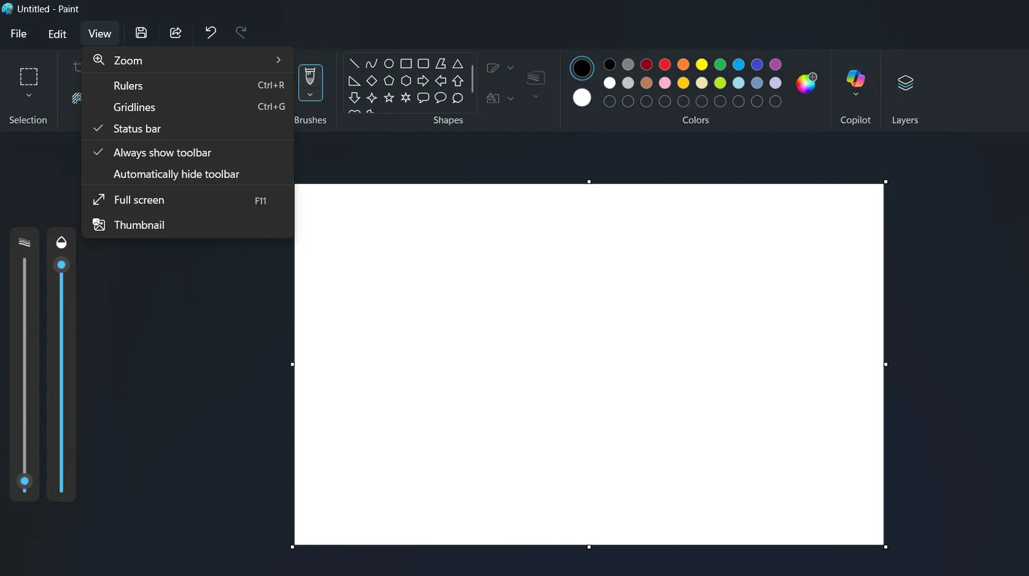
Task: Choose Thumbnail from the View menu
Action: [x=139, y=225]
